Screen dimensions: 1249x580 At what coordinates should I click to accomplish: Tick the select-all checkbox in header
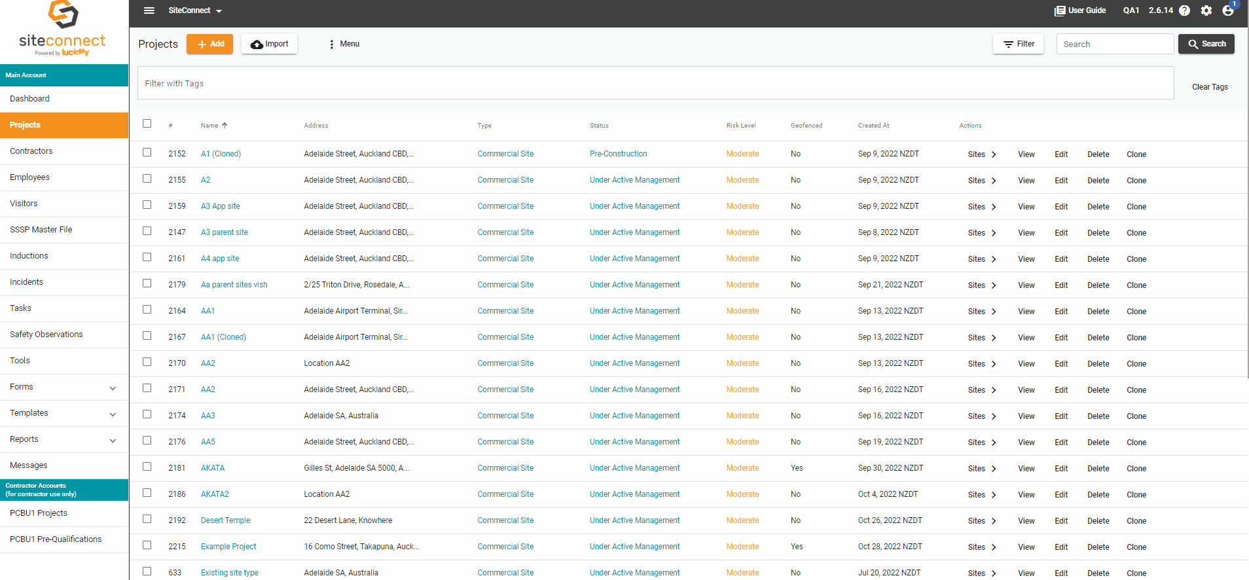pos(147,124)
